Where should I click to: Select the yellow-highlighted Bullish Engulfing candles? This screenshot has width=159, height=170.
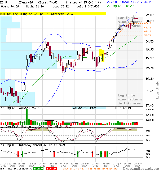point(101,55)
